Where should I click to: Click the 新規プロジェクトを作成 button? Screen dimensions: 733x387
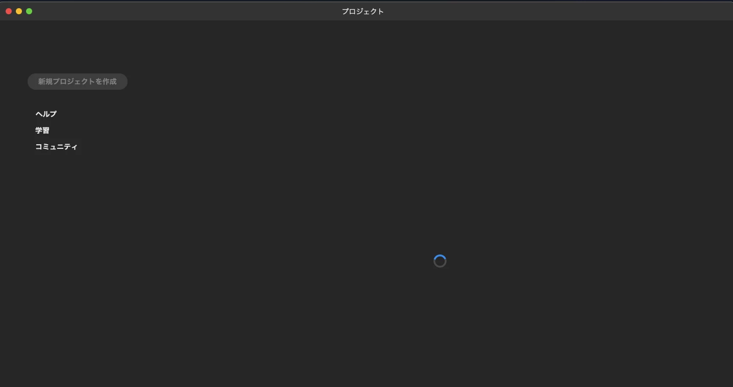77,82
